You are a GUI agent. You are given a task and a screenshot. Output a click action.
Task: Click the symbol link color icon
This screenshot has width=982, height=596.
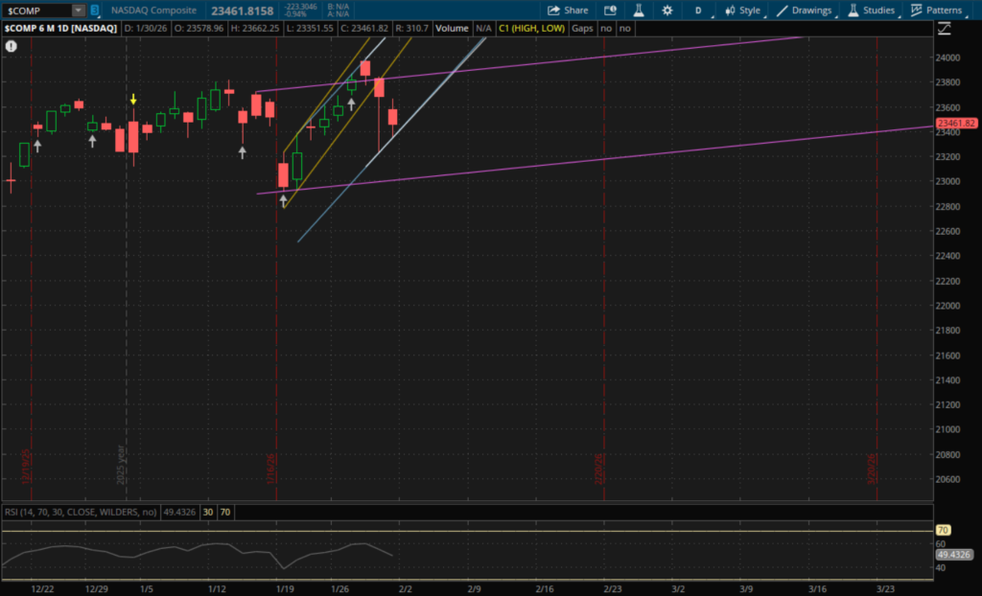pyautogui.click(x=96, y=10)
